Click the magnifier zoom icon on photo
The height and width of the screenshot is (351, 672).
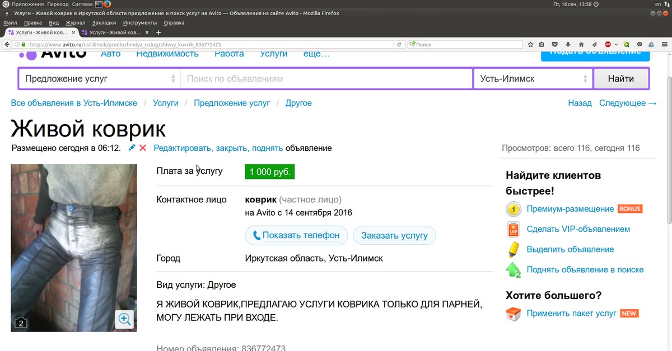click(124, 319)
